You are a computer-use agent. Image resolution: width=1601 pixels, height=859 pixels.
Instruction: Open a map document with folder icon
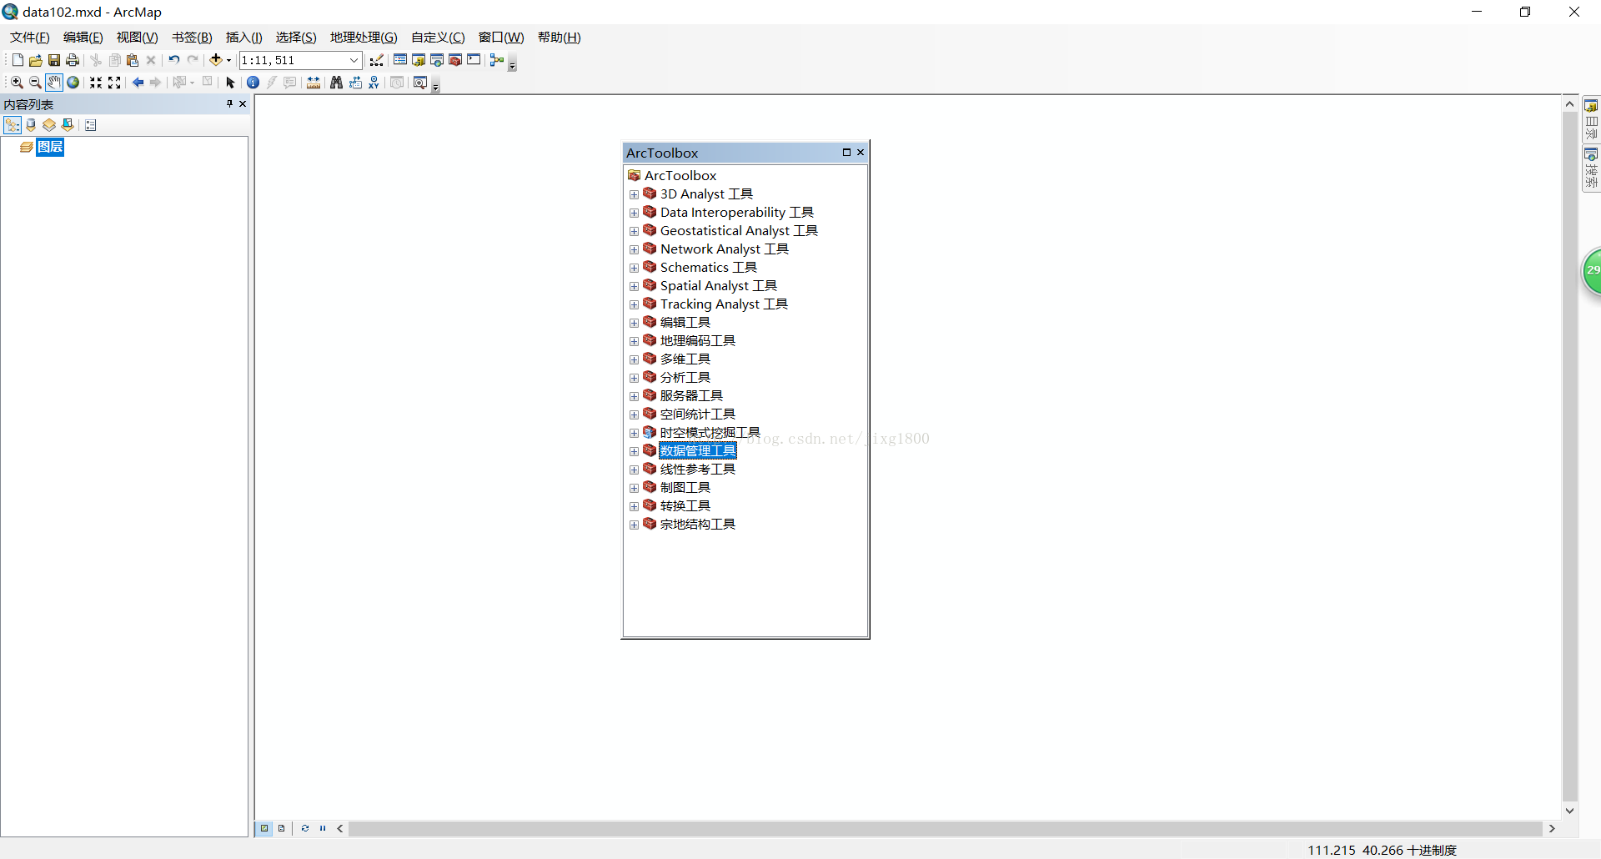tap(36, 60)
